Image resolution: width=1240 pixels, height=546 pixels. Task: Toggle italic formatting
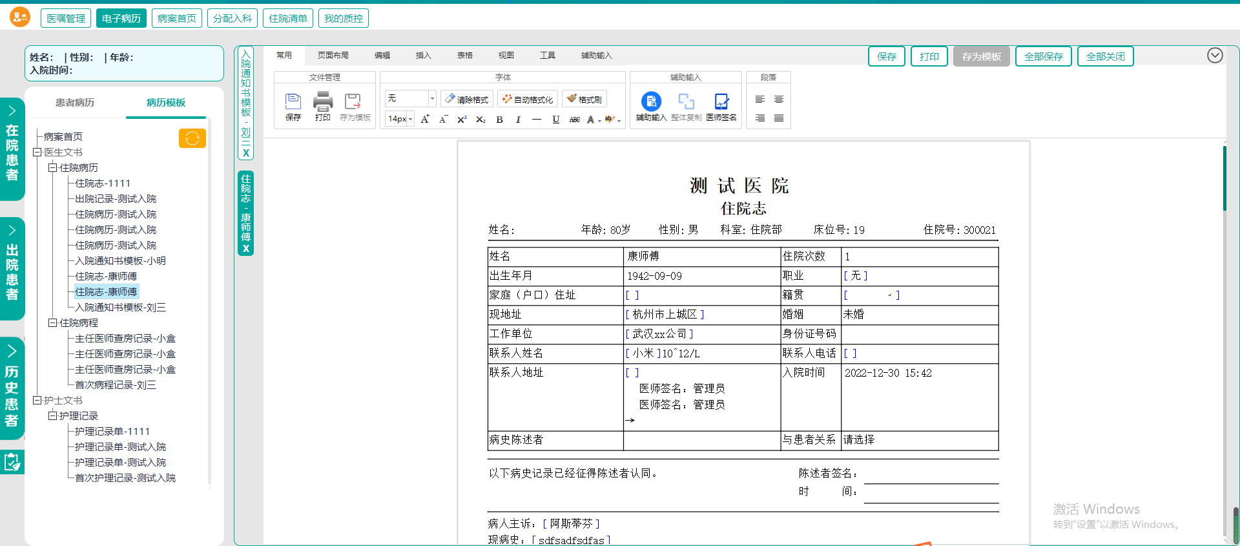pyautogui.click(x=518, y=120)
